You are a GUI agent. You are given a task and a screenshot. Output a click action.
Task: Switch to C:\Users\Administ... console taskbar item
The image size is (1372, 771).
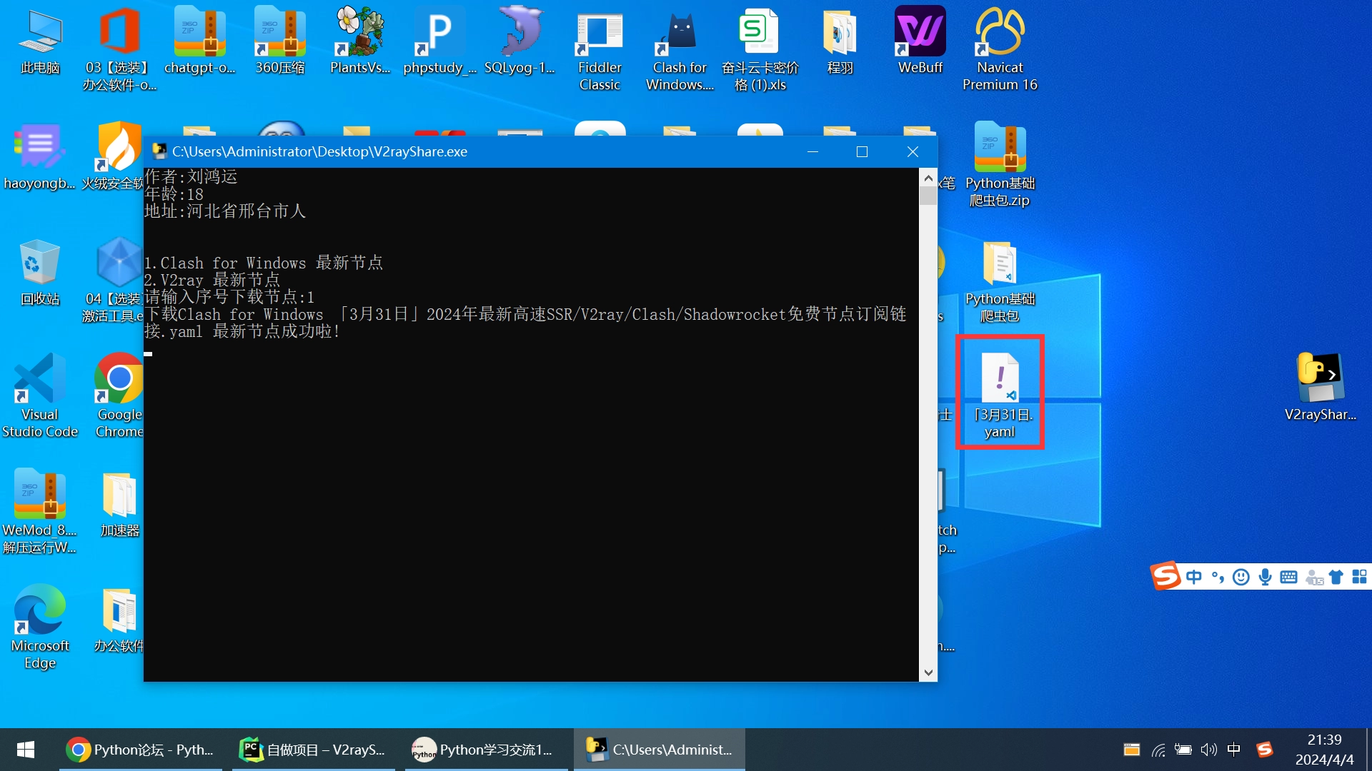[x=660, y=750]
